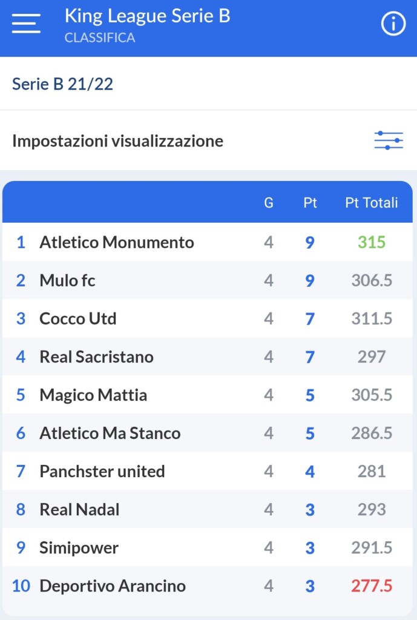Tap the info icon in the header
The height and width of the screenshot is (620, 417).
point(392,24)
